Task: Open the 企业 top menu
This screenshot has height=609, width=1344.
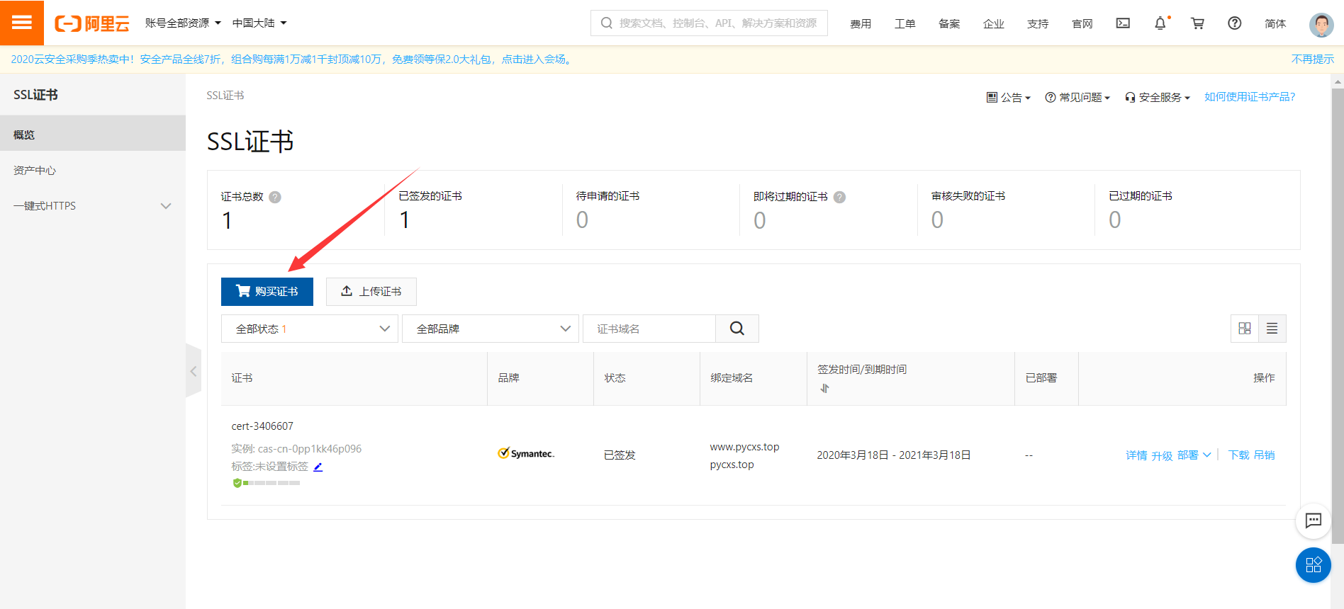Action: tap(994, 24)
